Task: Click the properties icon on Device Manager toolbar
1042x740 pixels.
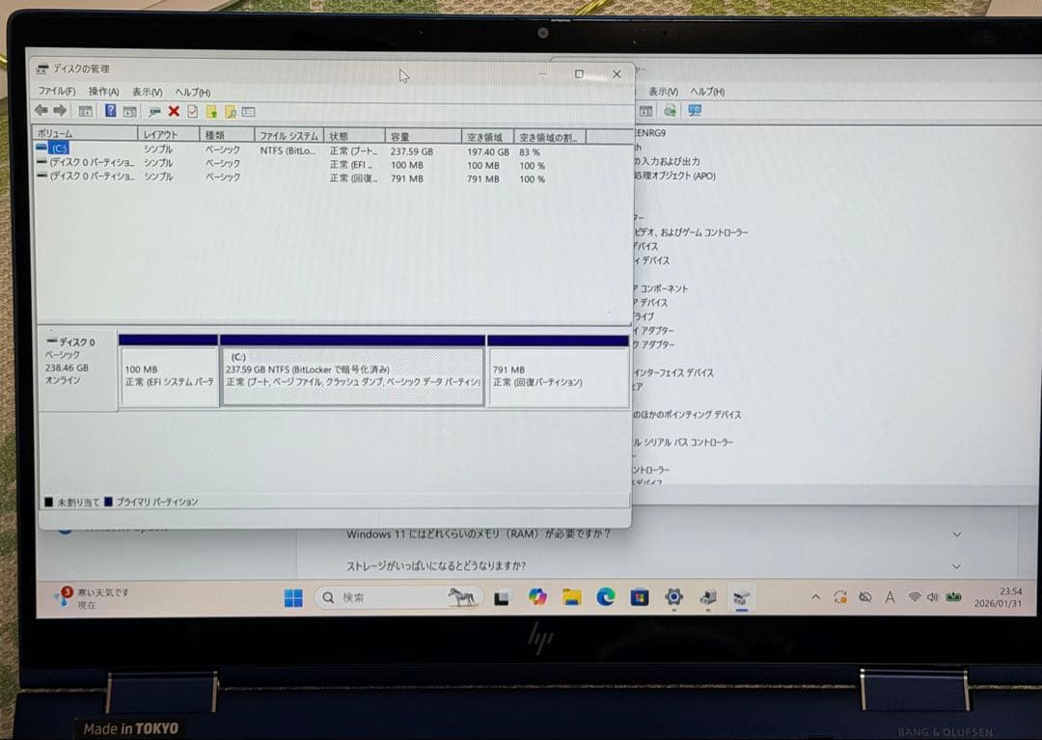Action: point(646,111)
